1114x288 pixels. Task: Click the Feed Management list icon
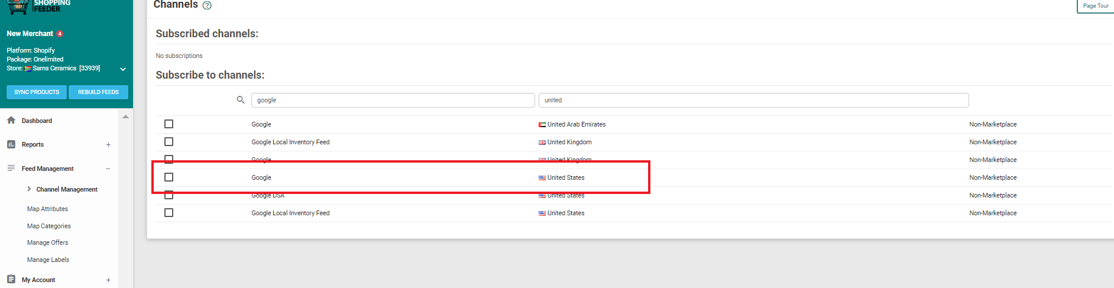(x=11, y=169)
